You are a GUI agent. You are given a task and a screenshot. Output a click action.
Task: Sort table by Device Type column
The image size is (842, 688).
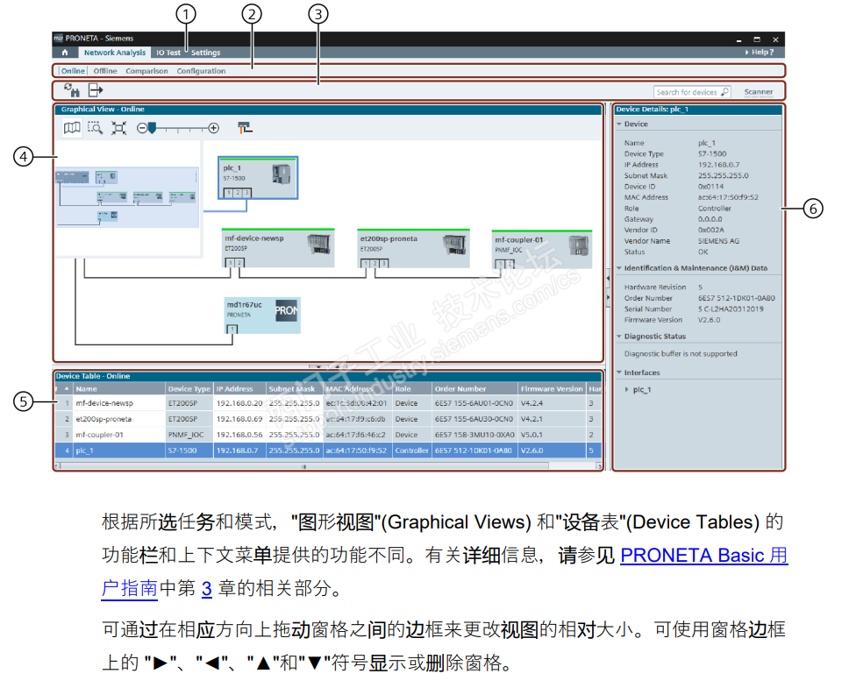click(x=189, y=388)
